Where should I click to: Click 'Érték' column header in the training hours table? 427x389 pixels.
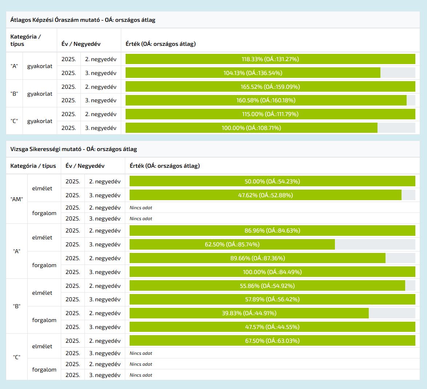161,44
